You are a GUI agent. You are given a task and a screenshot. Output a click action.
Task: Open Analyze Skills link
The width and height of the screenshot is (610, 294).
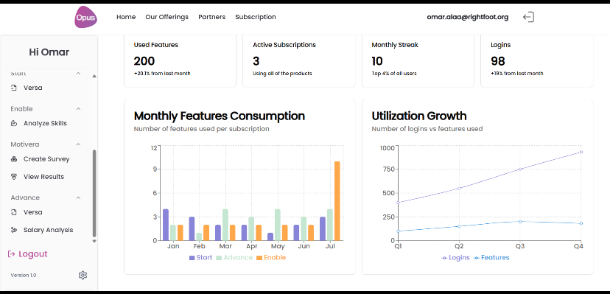click(x=45, y=123)
